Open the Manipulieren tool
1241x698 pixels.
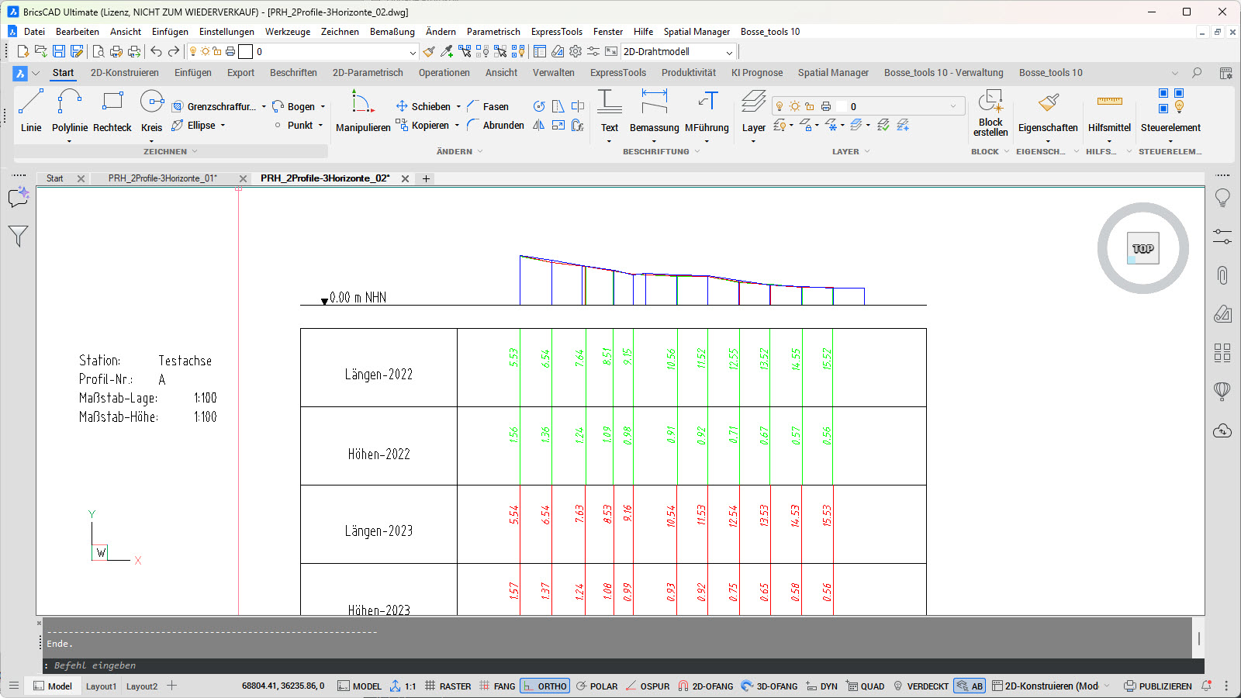coord(362,111)
